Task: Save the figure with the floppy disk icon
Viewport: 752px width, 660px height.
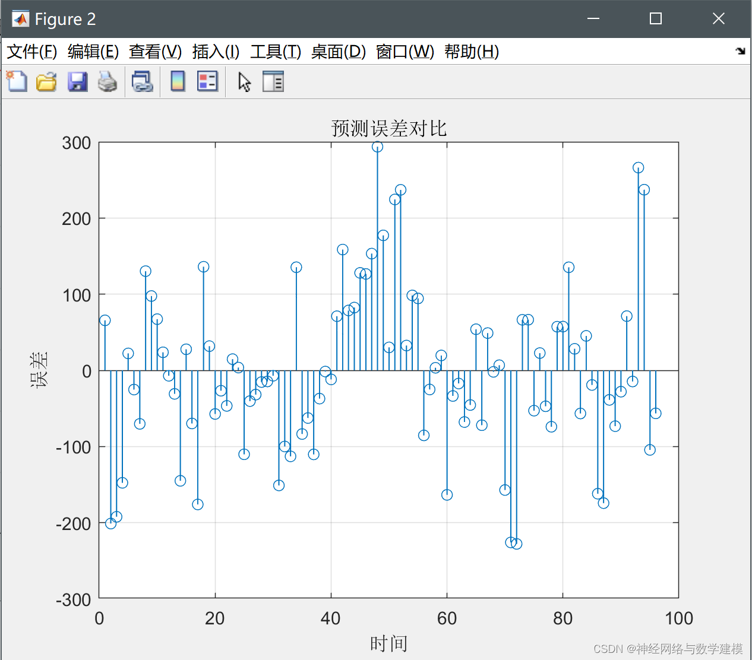Action: tap(77, 81)
